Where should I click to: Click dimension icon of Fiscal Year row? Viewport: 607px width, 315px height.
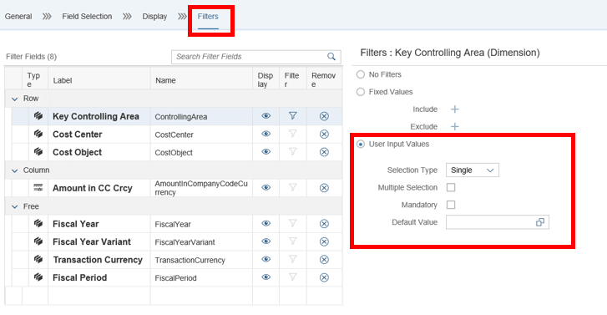(x=38, y=223)
